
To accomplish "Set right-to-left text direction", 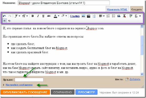I will pos(9,21).
